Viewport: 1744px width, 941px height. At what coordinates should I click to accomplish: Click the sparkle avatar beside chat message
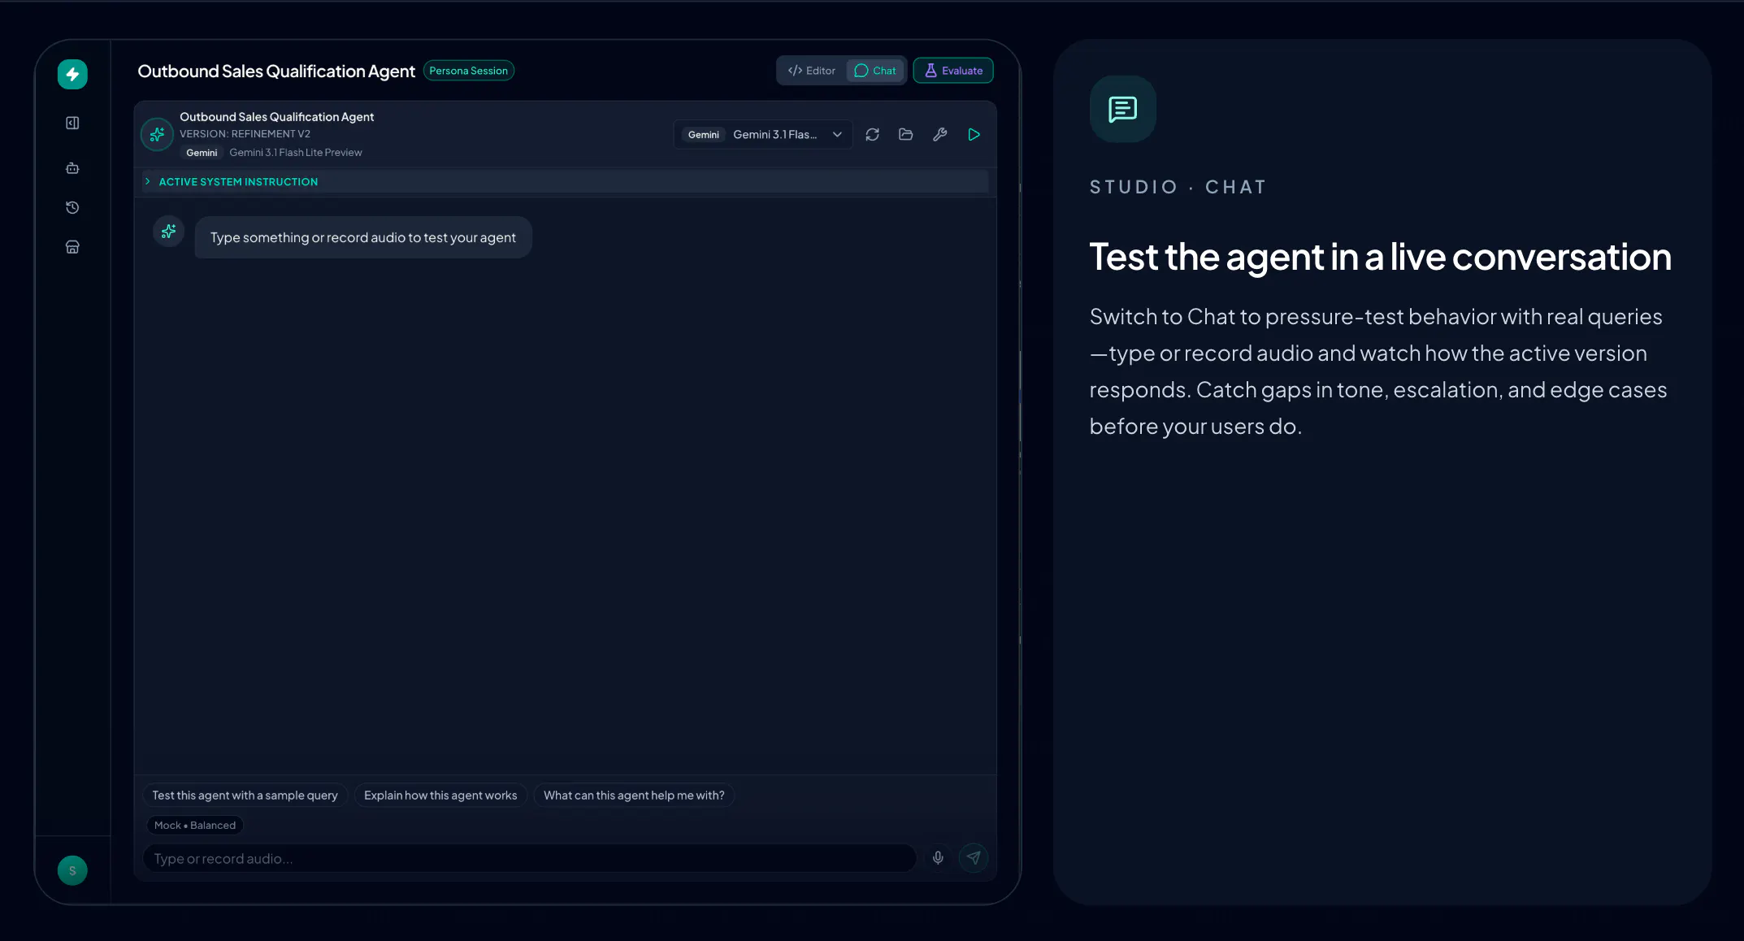(x=168, y=232)
